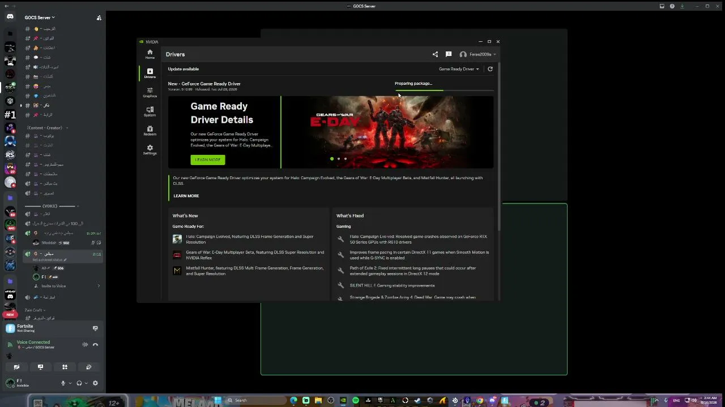Click the What's Fixed section heading

(350, 215)
